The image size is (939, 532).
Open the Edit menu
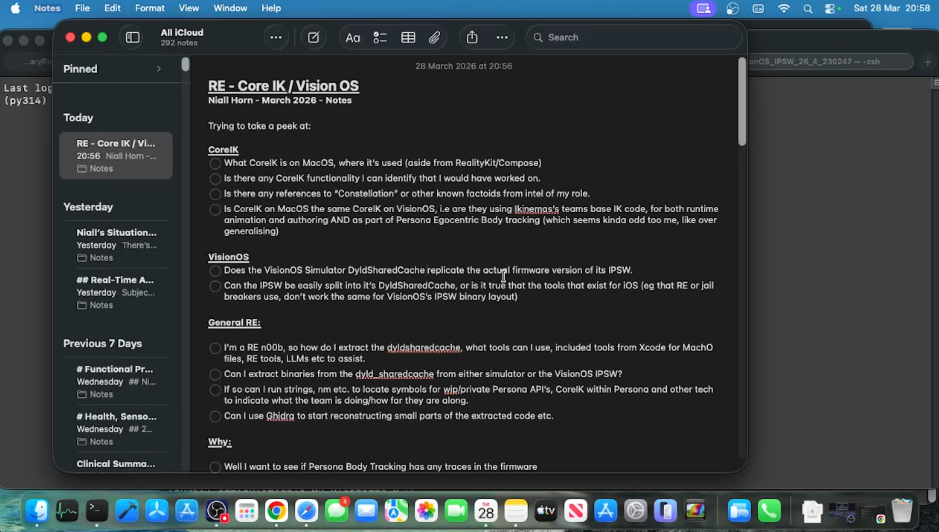(x=112, y=8)
